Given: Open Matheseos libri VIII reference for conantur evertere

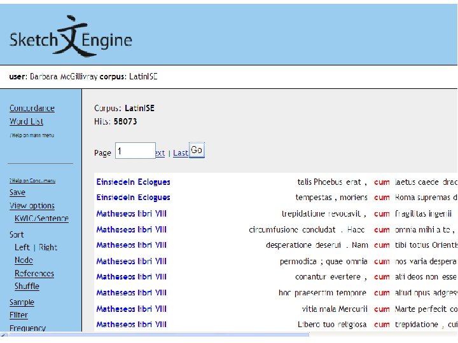Looking at the screenshot, I should [132, 276].
